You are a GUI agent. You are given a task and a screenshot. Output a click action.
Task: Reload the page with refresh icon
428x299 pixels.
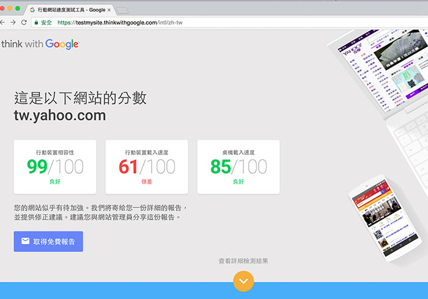coord(24,23)
